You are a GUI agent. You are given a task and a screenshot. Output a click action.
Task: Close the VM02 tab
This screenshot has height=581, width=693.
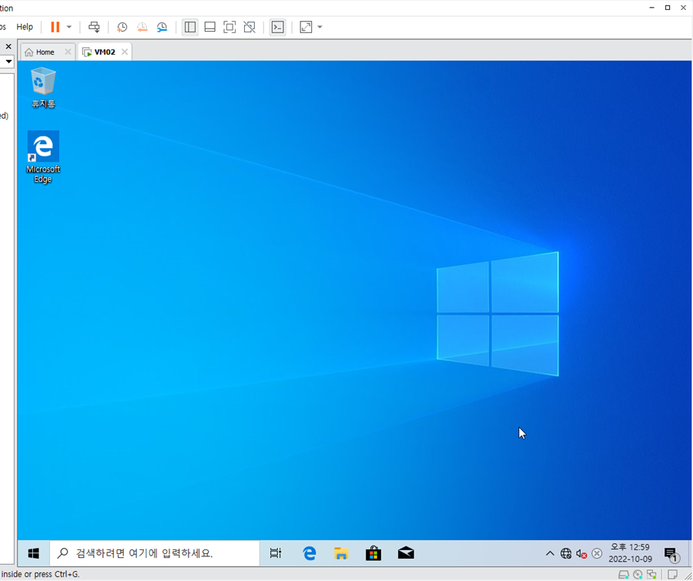tap(125, 52)
